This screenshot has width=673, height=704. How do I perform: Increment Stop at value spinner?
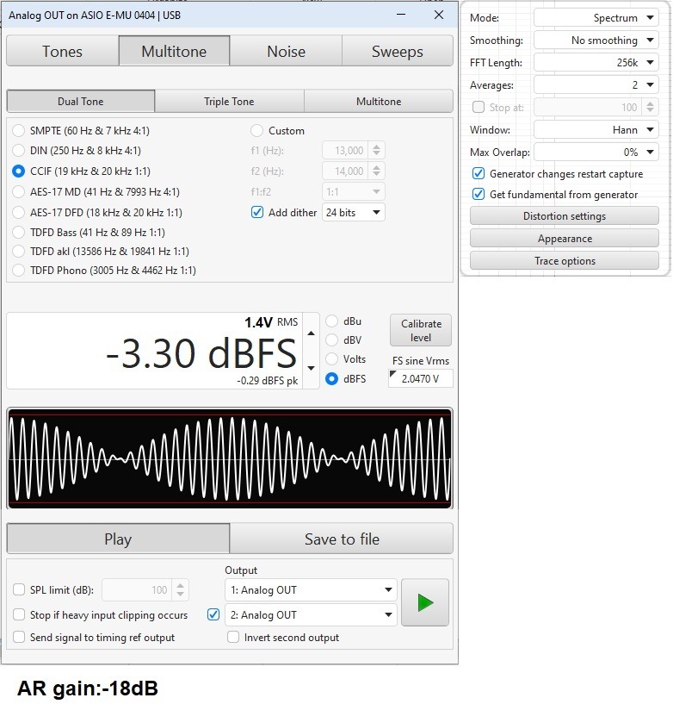[650, 103]
